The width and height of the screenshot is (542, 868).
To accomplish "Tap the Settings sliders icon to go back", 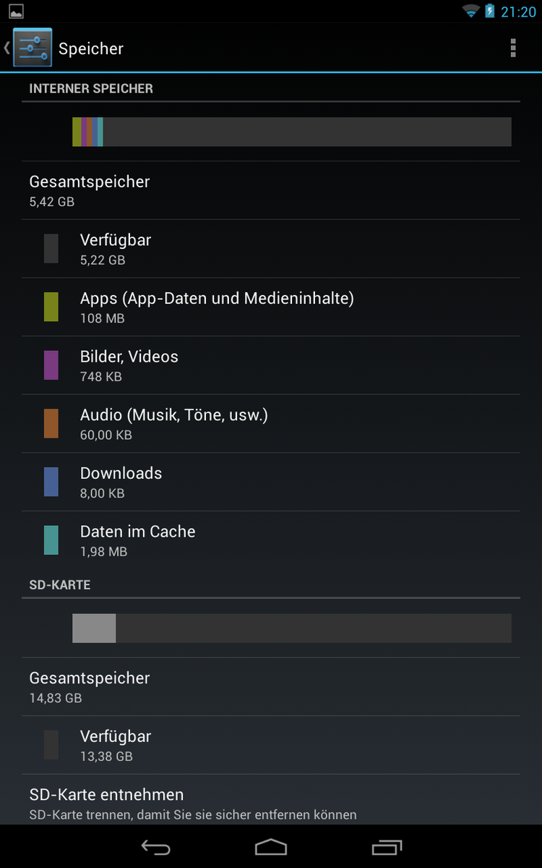I will coord(33,48).
